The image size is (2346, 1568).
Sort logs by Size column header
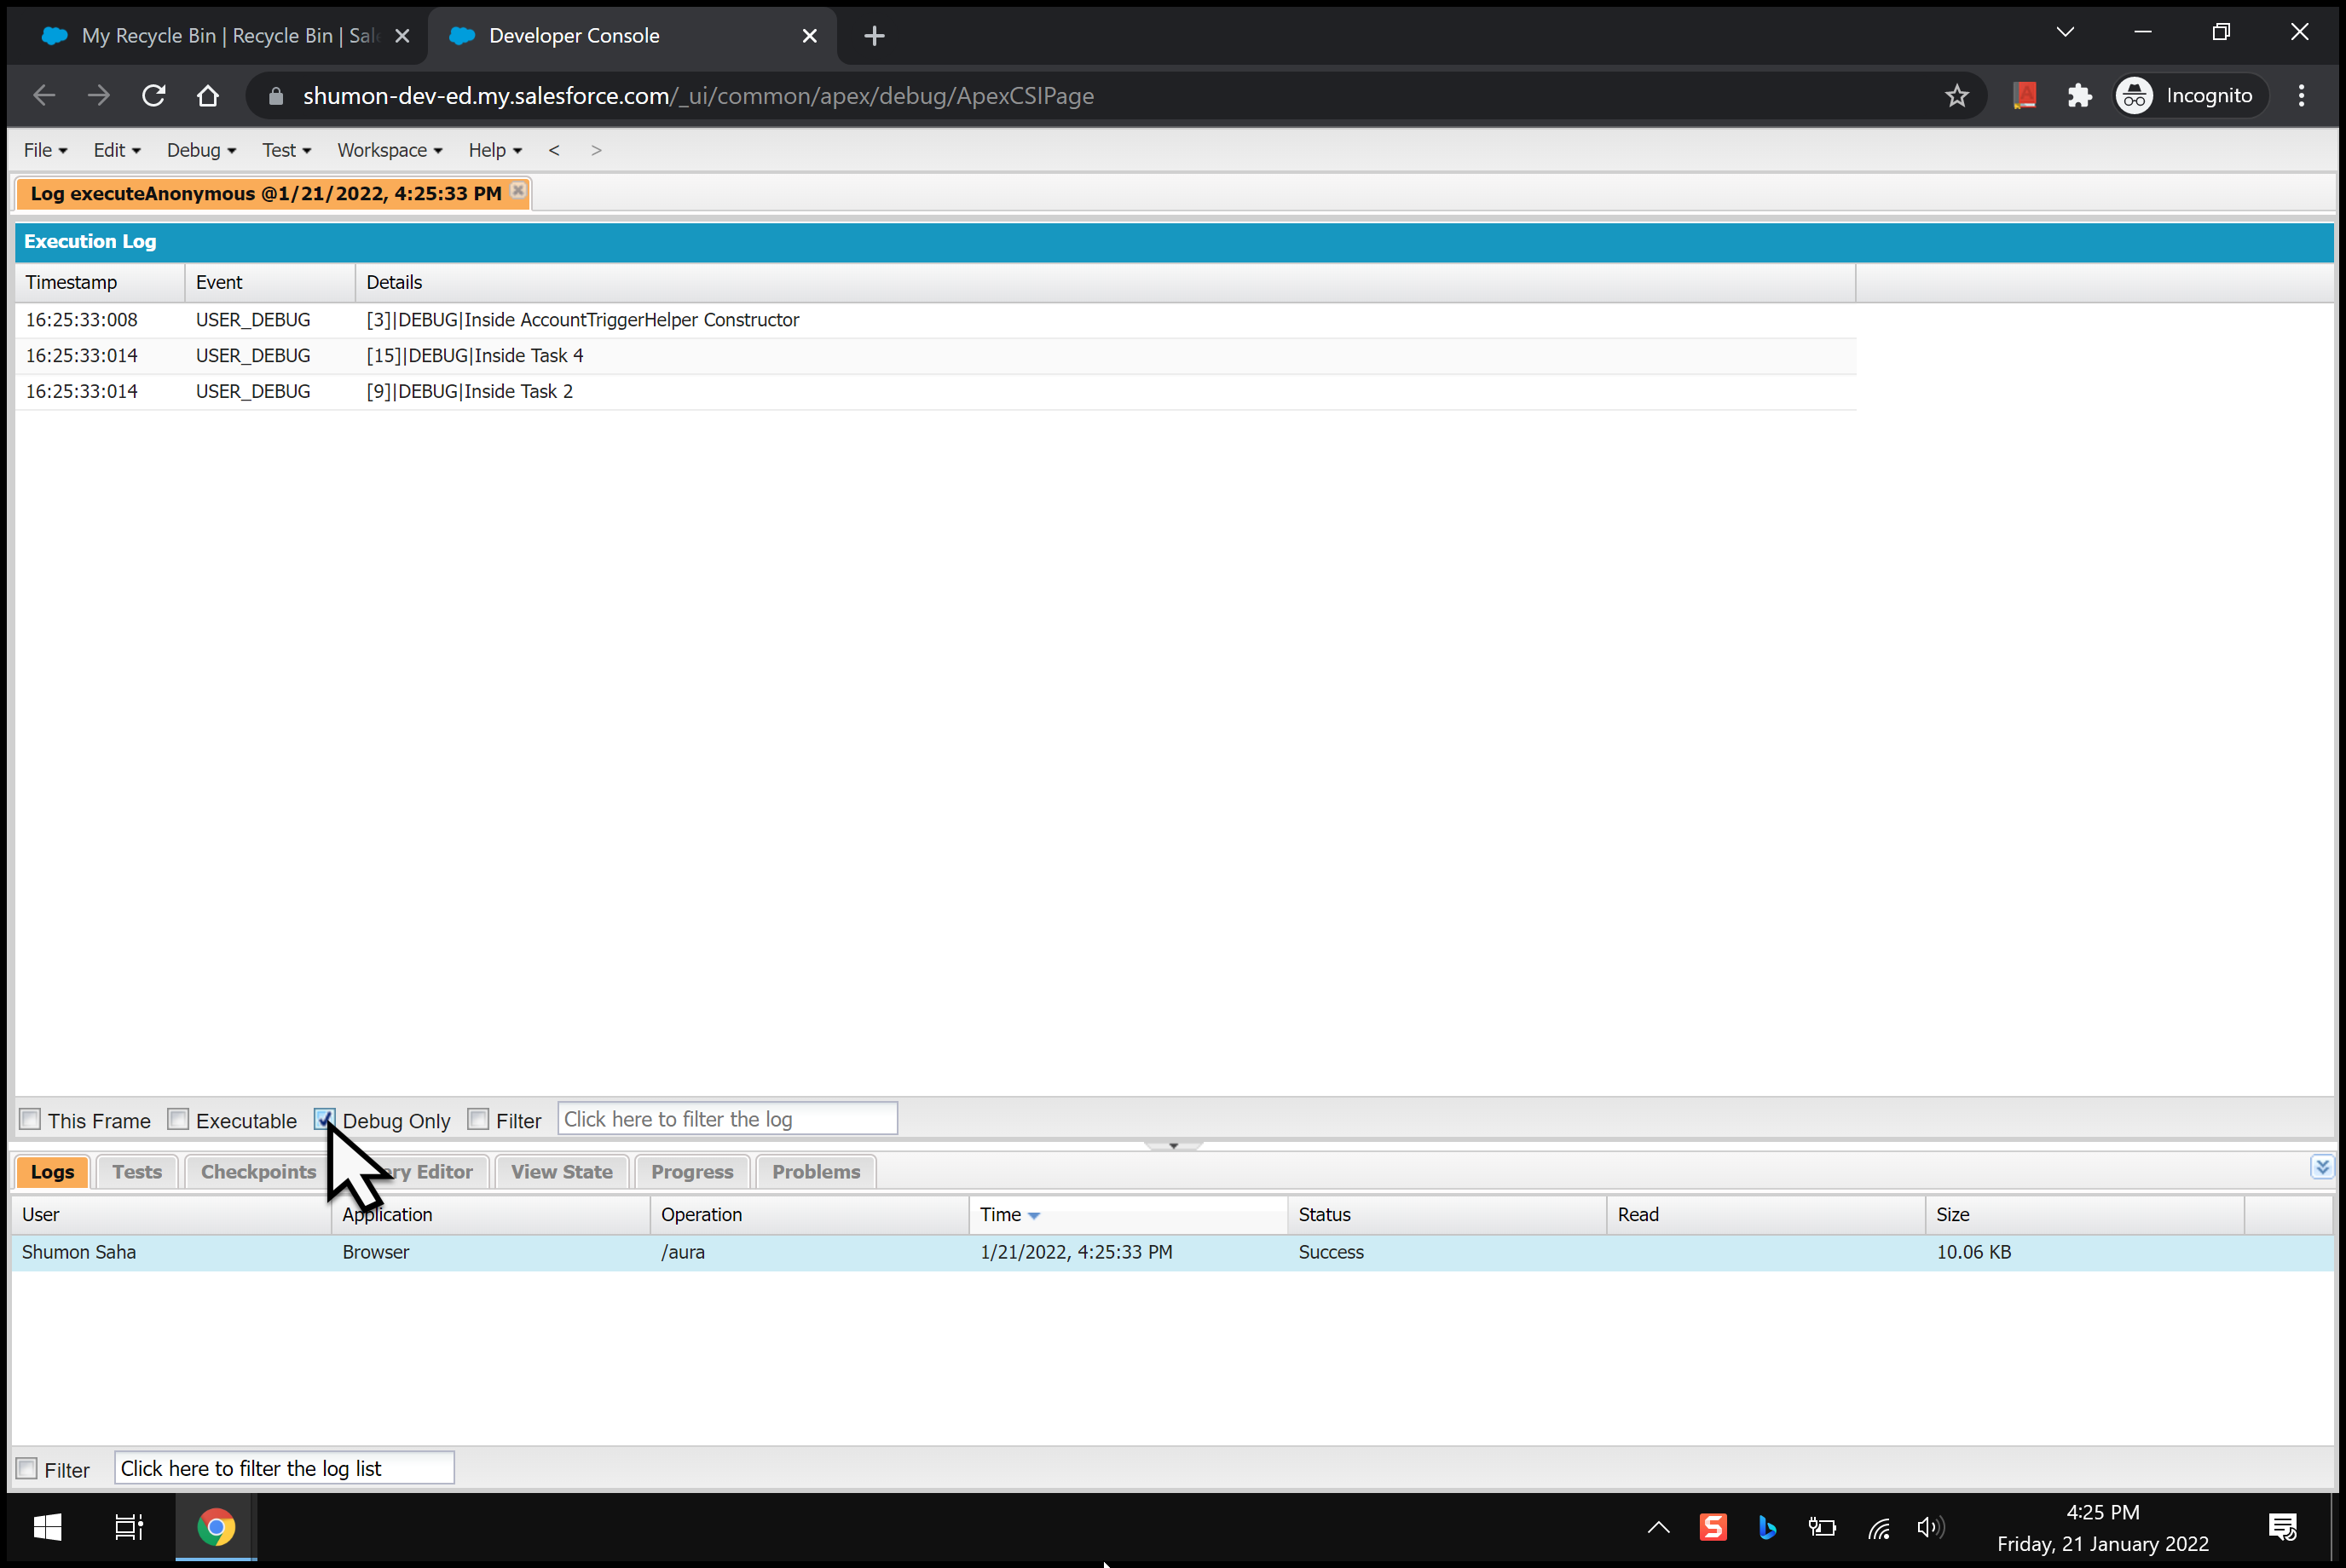(2084, 1214)
